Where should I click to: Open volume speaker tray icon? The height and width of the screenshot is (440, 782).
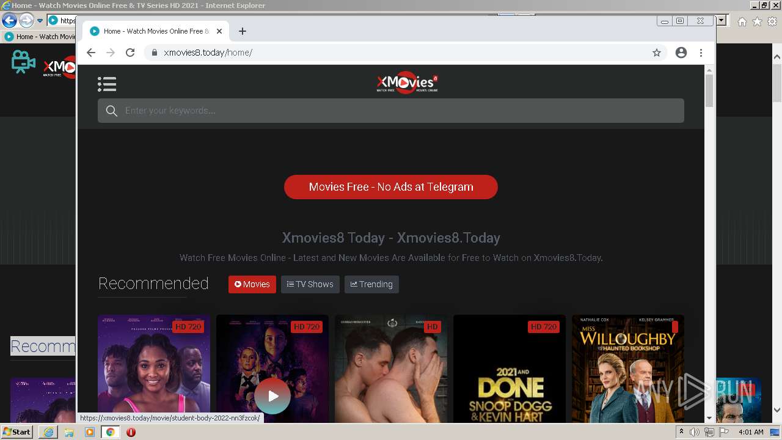click(695, 432)
